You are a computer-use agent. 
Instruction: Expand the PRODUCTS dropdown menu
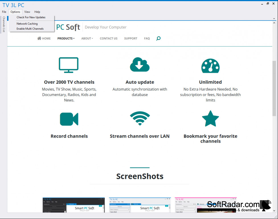tap(66, 38)
